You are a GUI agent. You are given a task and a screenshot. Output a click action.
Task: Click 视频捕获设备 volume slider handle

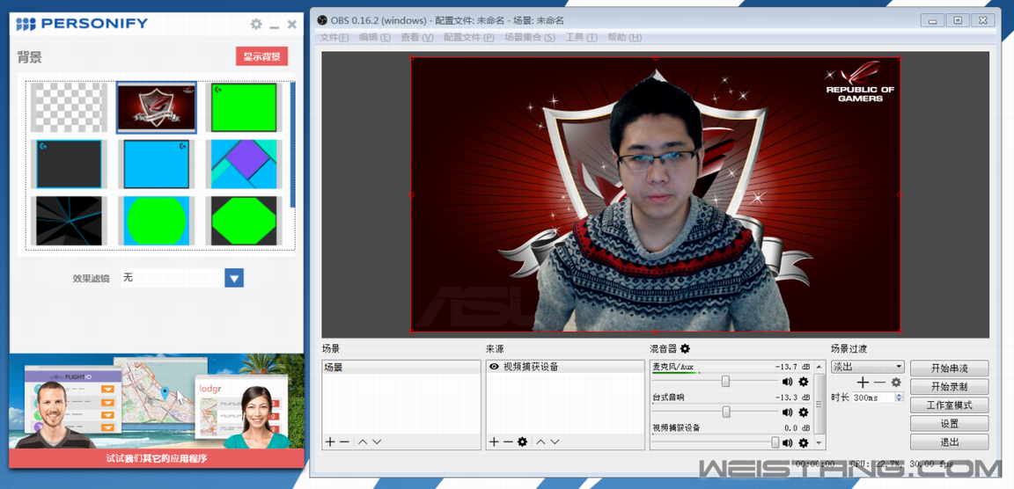tap(775, 442)
